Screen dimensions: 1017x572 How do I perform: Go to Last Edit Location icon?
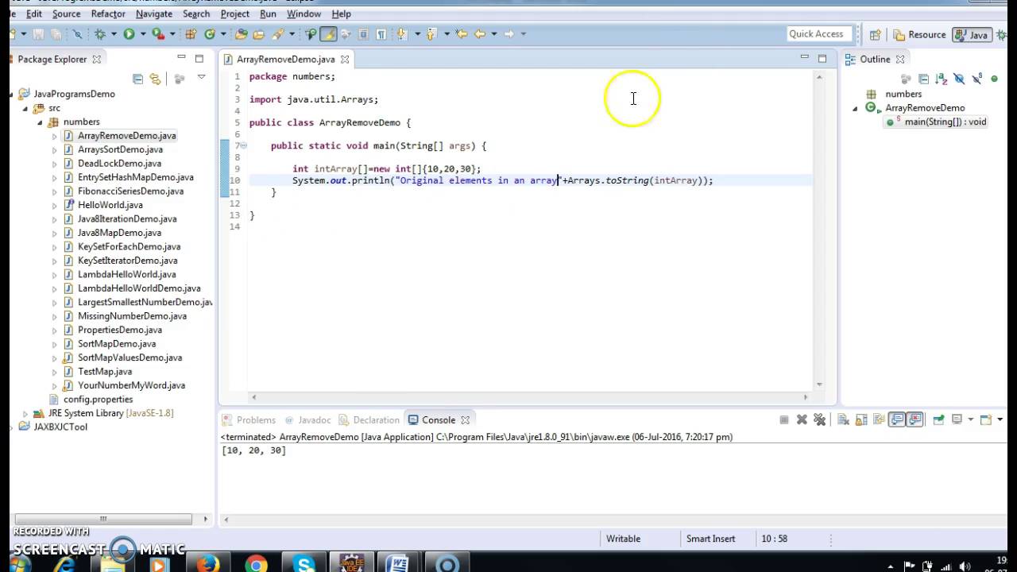pyautogui.click(x=462, y=34)
